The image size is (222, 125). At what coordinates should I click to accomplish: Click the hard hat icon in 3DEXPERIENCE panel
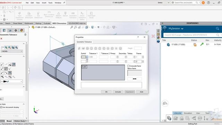coord(165,103)
